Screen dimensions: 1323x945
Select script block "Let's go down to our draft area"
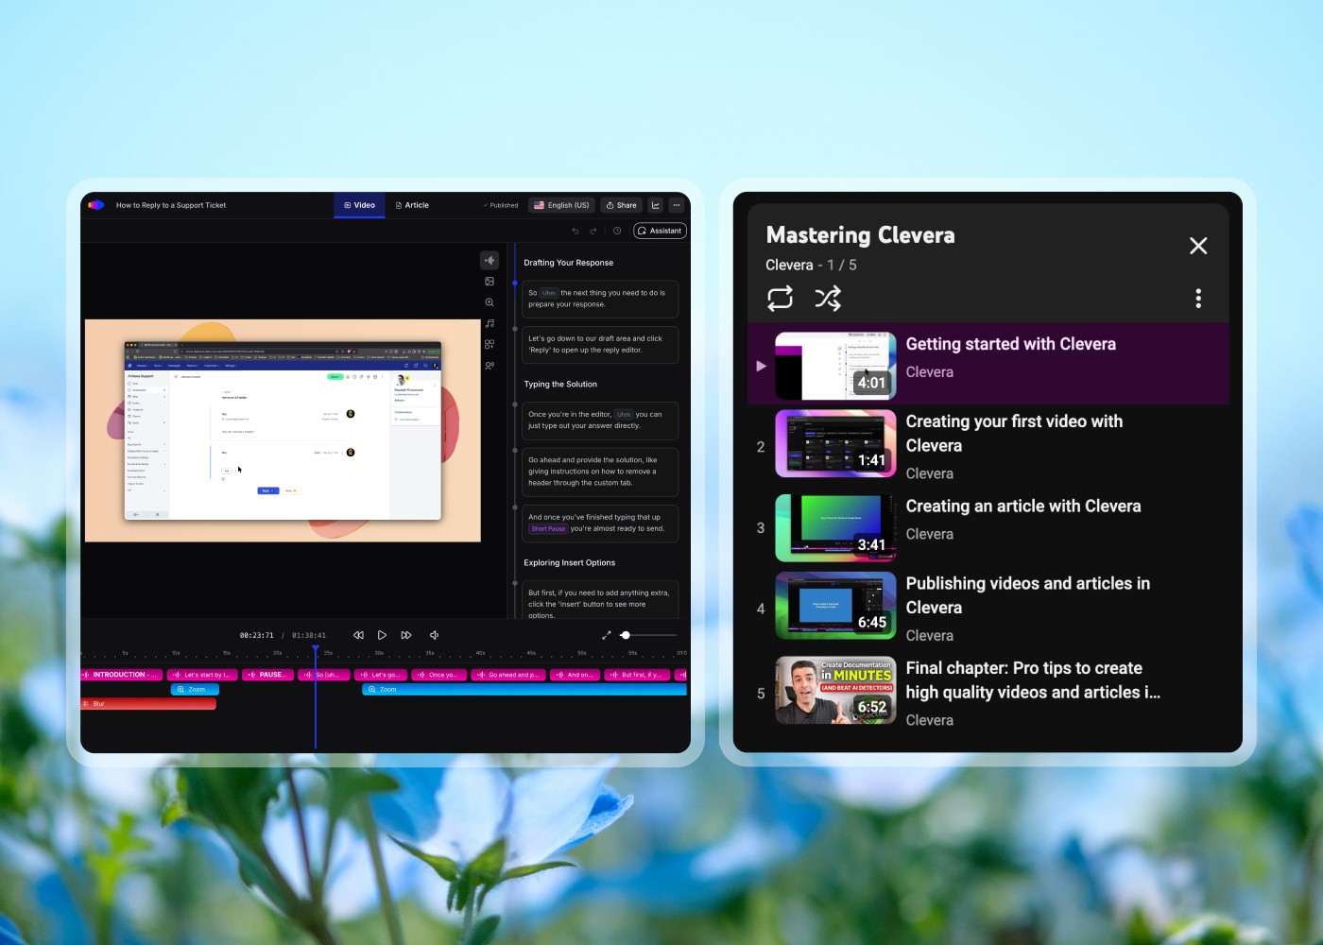[x=600, y=345]
